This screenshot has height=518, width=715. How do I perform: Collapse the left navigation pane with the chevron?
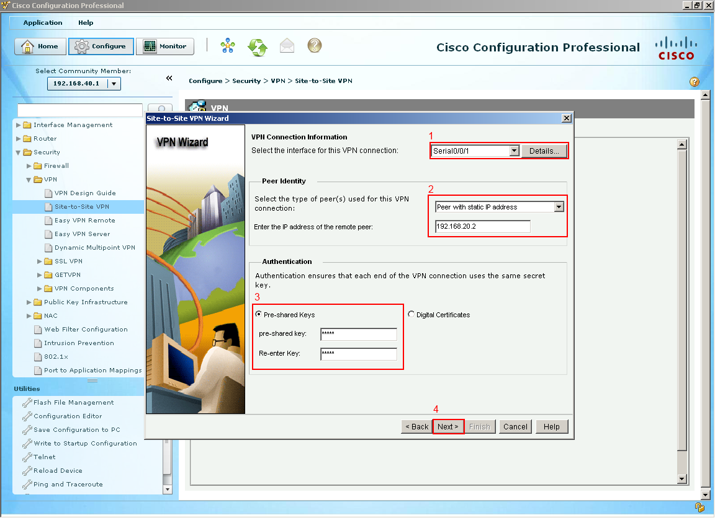pyautogui.click(x=169, y=78)
